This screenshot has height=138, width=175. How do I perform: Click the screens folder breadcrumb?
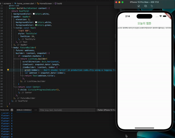pos(7,3)
